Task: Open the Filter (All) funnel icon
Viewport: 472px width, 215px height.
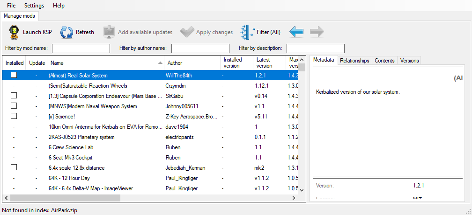Action: point(247,32)
